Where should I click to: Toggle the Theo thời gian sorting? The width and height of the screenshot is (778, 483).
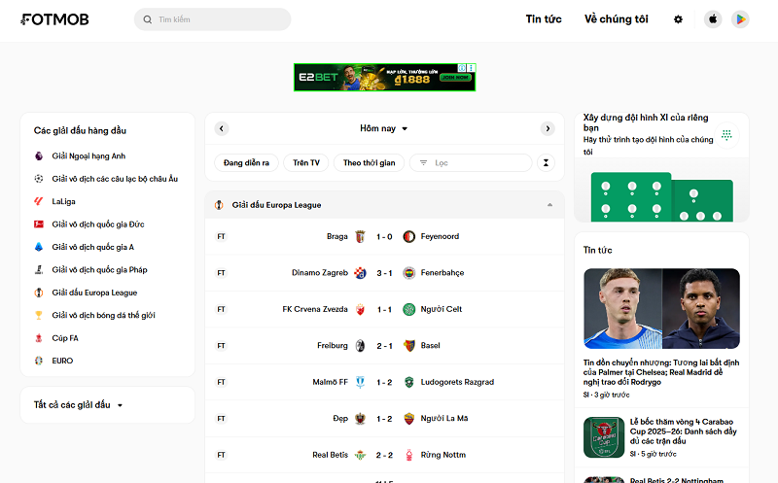[x=370, y=162]
